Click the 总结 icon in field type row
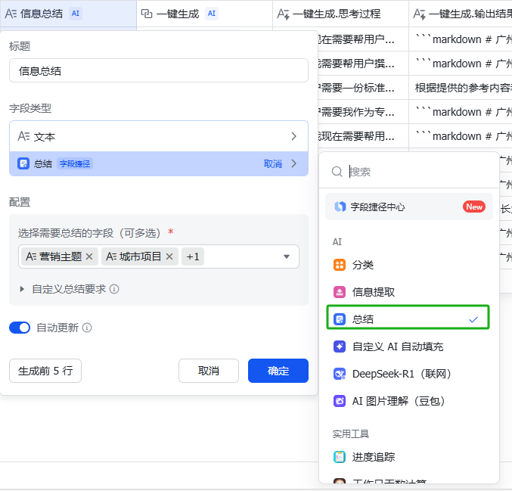This screenshot has width=512, height=491. [23, 163]
